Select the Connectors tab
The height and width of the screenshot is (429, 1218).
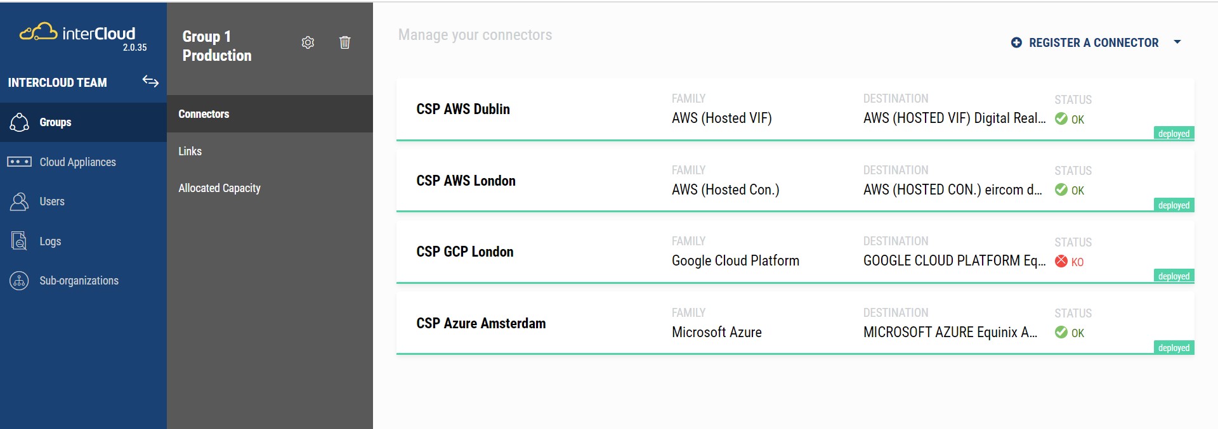coord(204,114)
